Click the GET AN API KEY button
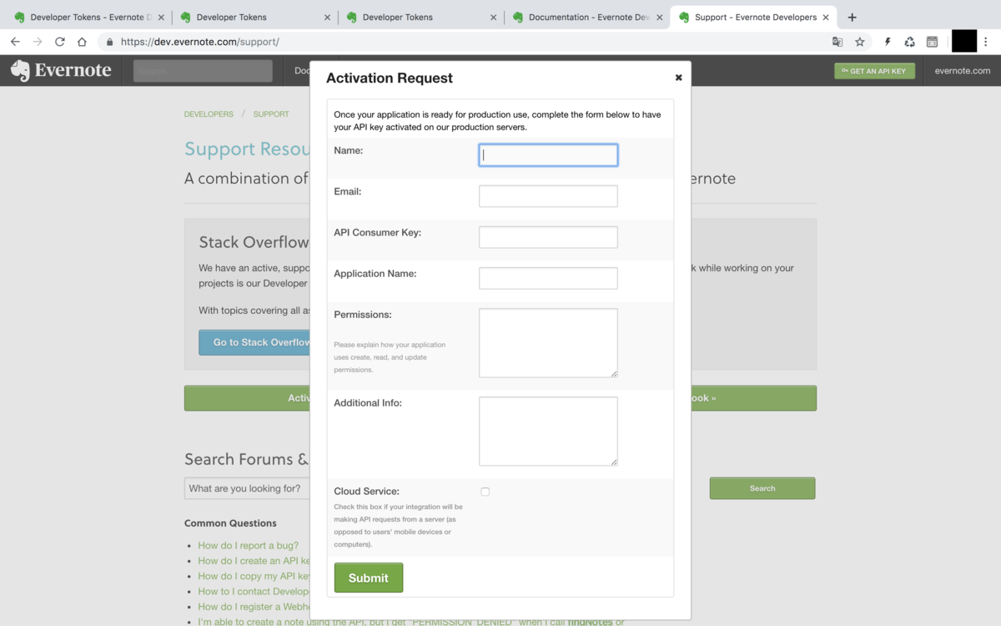This screenshot has height=626, width=1001. [x=874, y=71]
